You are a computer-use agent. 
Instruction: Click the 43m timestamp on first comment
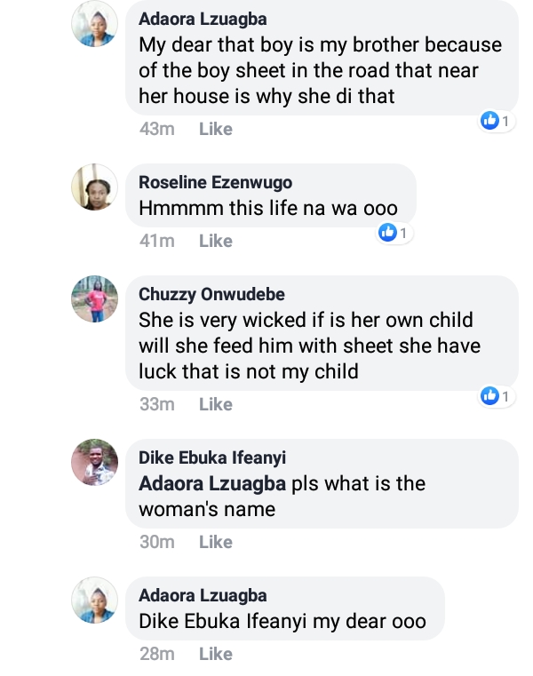(157, 129)
